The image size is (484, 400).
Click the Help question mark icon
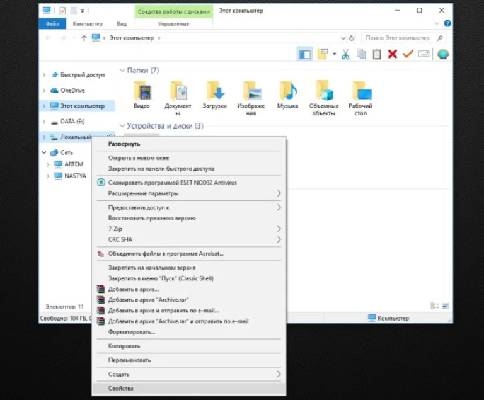(447, 23)
